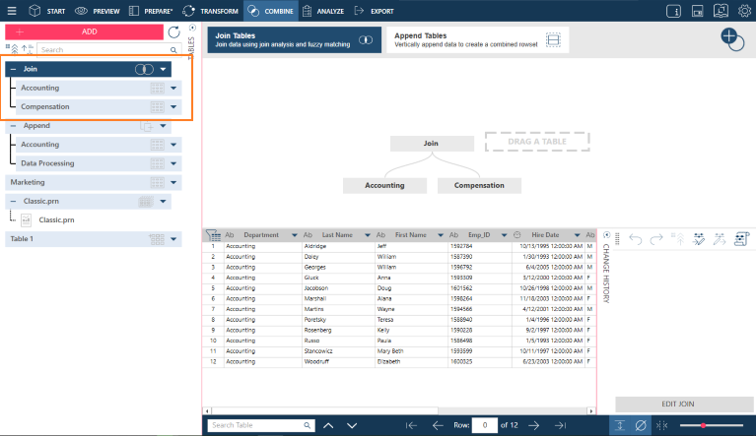
Task: Click the redo arrow in Change History
Action: coord(656,239)
